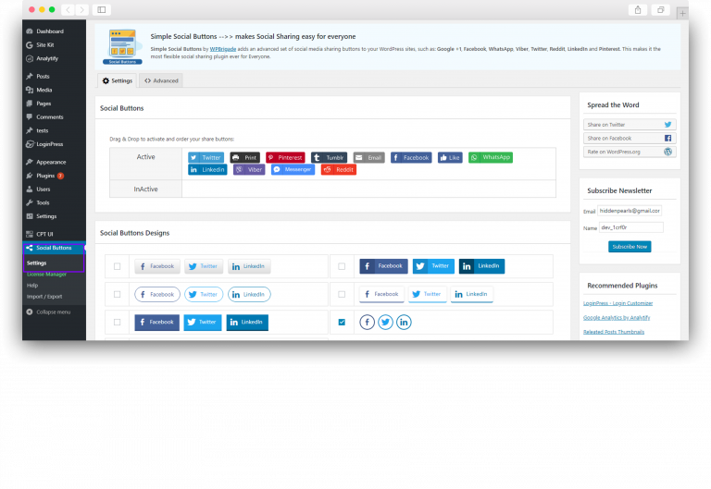Open the Users menu
The image size is (711, 489).
pyautogui.click(x=44, y=189)
